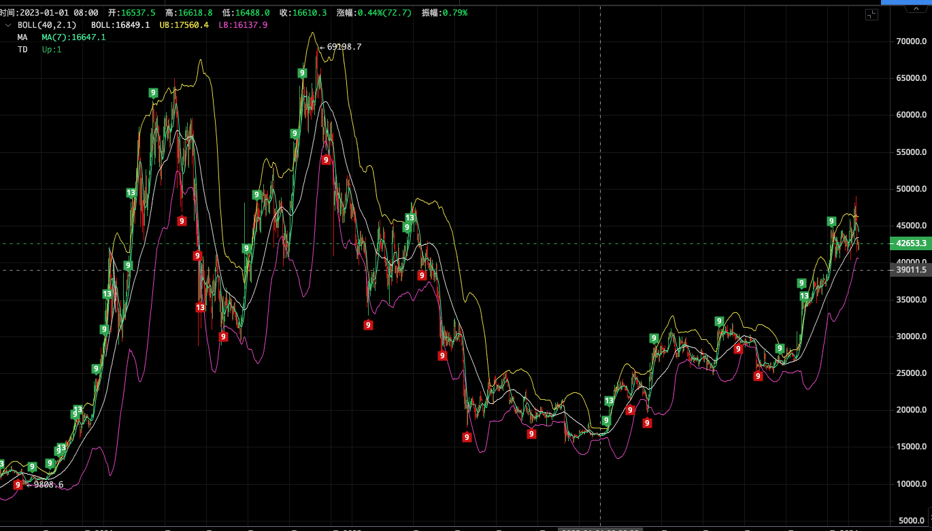Click the 25000.0 price axis label
The image size is (932, 531).
[911, 373]
